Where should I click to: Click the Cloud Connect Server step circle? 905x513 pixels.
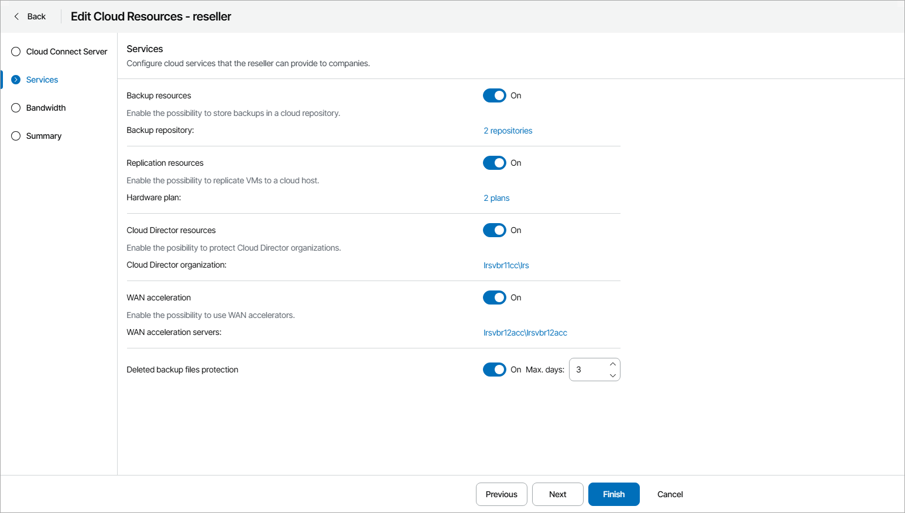click(15, 52)
